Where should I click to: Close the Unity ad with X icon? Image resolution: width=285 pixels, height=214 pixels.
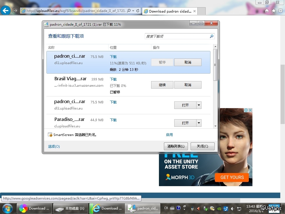point(250,110)
